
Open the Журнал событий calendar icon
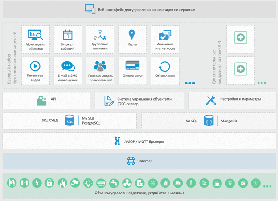coord(68,35)
